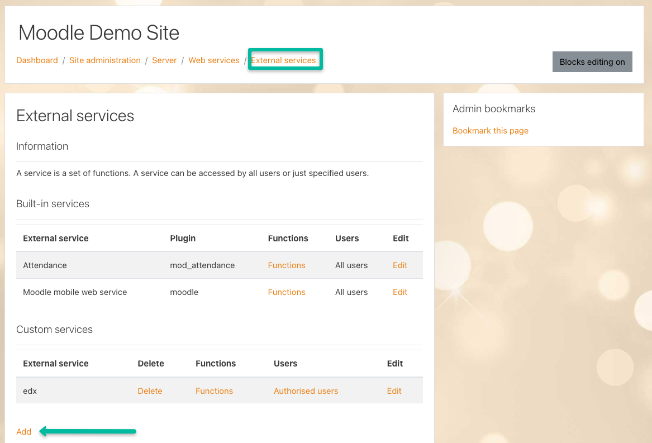The width and height of the screenshot is (652, 443).
Task: Click the Moodle Demo Site title
Action: click(x=99, y=33)
